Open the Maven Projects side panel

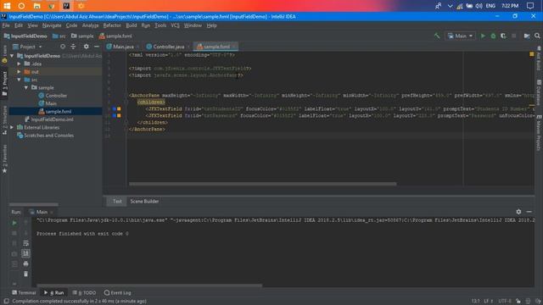point(539,133)
